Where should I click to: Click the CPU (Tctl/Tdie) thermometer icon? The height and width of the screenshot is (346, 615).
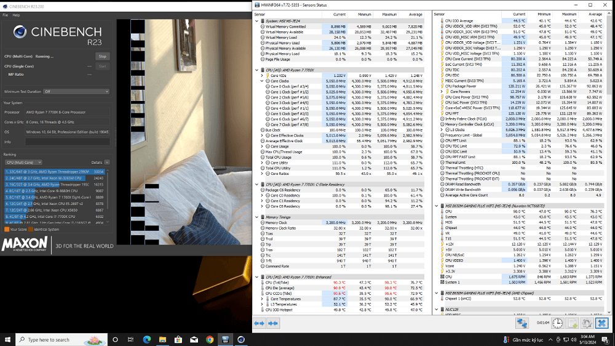click(263, 283)
